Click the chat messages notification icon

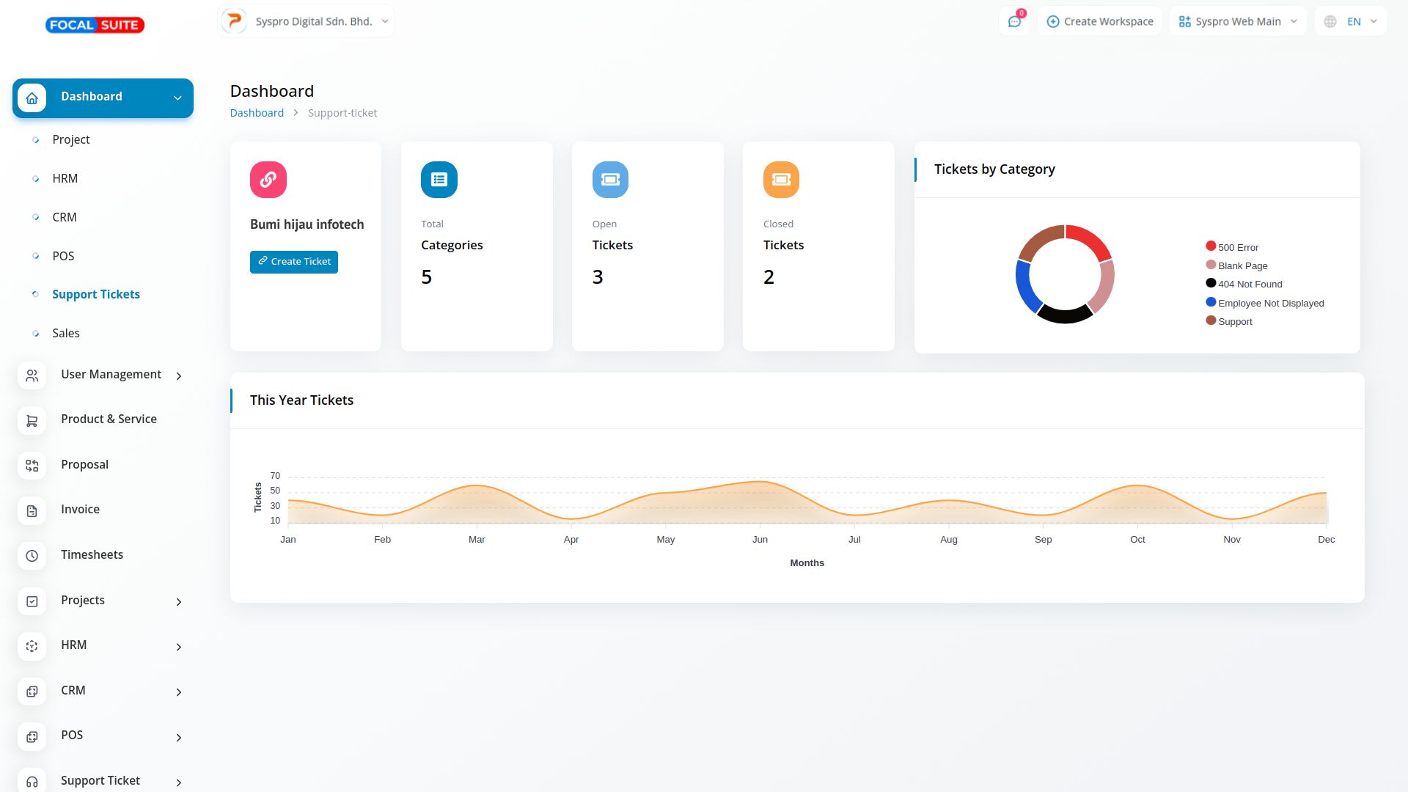pos(1015,22)
